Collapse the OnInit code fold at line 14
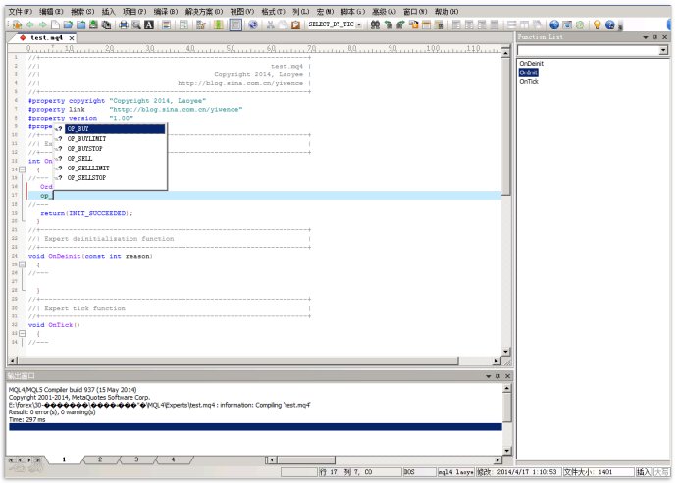Viewport: 677px width, 483px height. pyautogui.click(x=22, y=169)
